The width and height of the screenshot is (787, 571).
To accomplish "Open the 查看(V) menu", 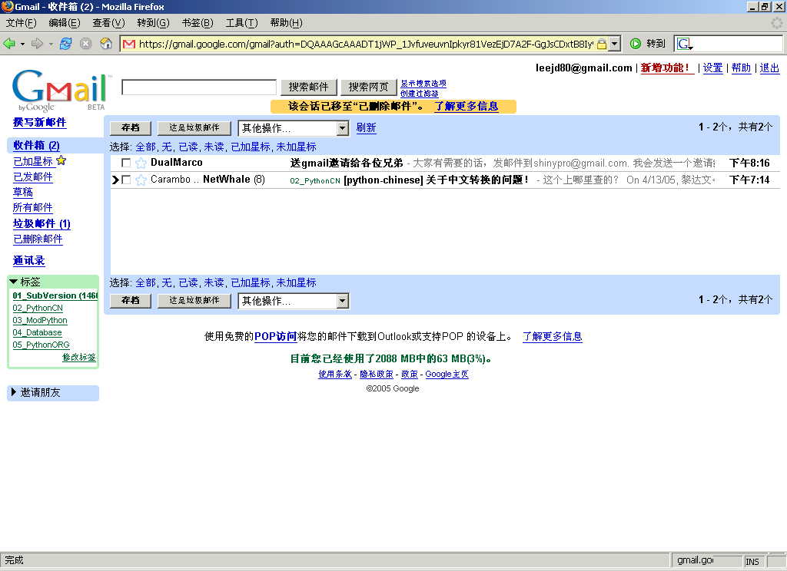I will tap(109, 23).
